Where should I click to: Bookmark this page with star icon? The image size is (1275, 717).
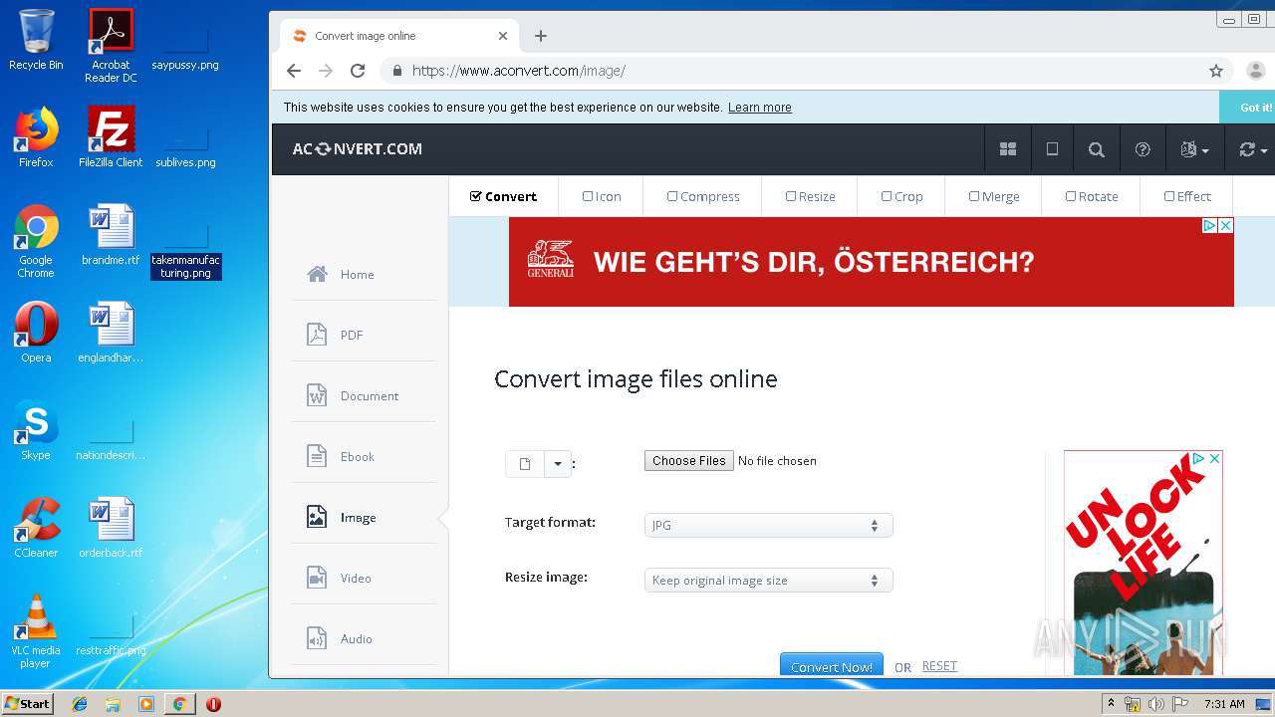pos(1215,71)
